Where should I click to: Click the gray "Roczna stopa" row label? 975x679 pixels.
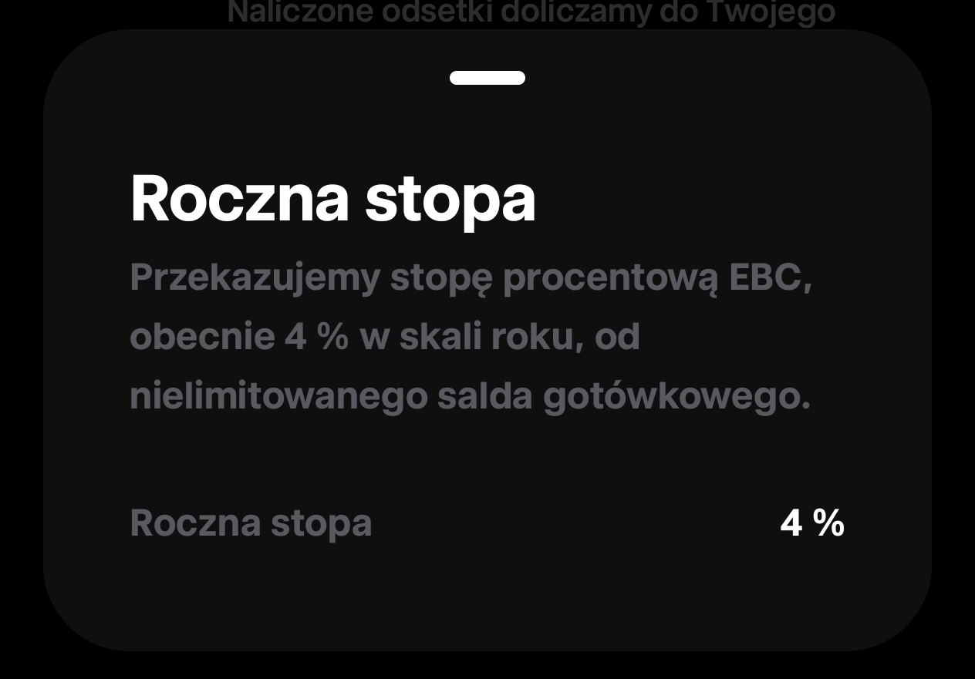coord(251,523)
